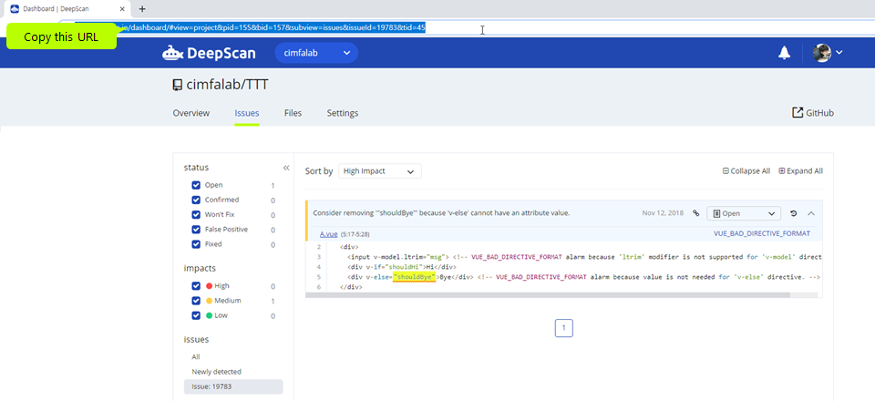Viewport: 875px width, 401px height.
Task: Open the notifications bell
Action: pos(784,53)
